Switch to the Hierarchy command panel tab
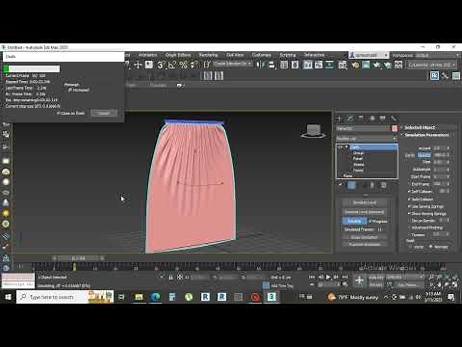Screen dimensions: 462x347 tap(361, 119)
